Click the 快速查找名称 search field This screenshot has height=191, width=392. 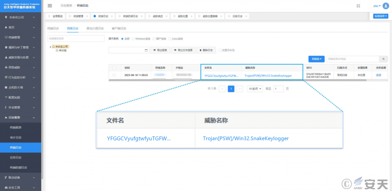(76, 39)
